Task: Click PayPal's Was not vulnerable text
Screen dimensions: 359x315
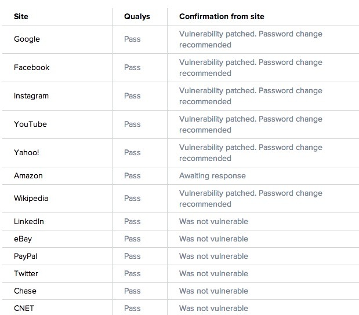Action: coord(213,256)
